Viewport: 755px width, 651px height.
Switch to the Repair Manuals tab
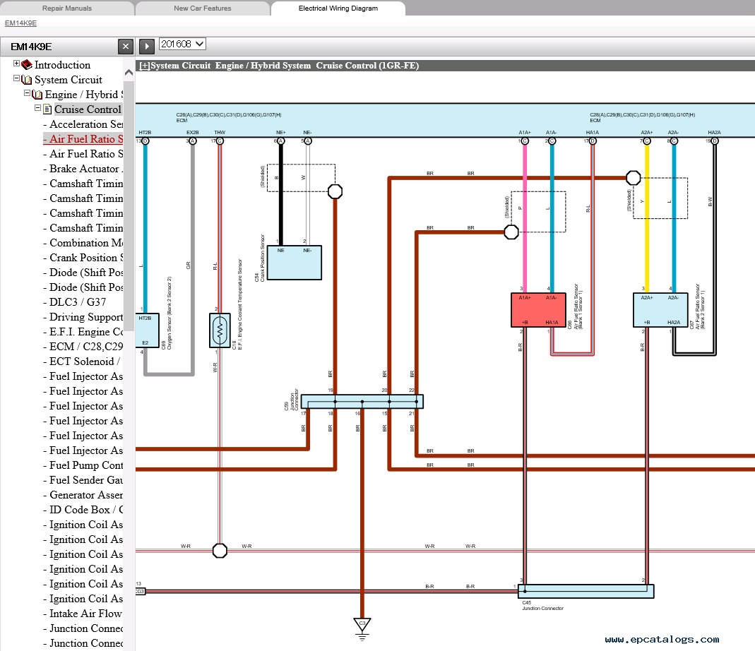coord(67,8)
